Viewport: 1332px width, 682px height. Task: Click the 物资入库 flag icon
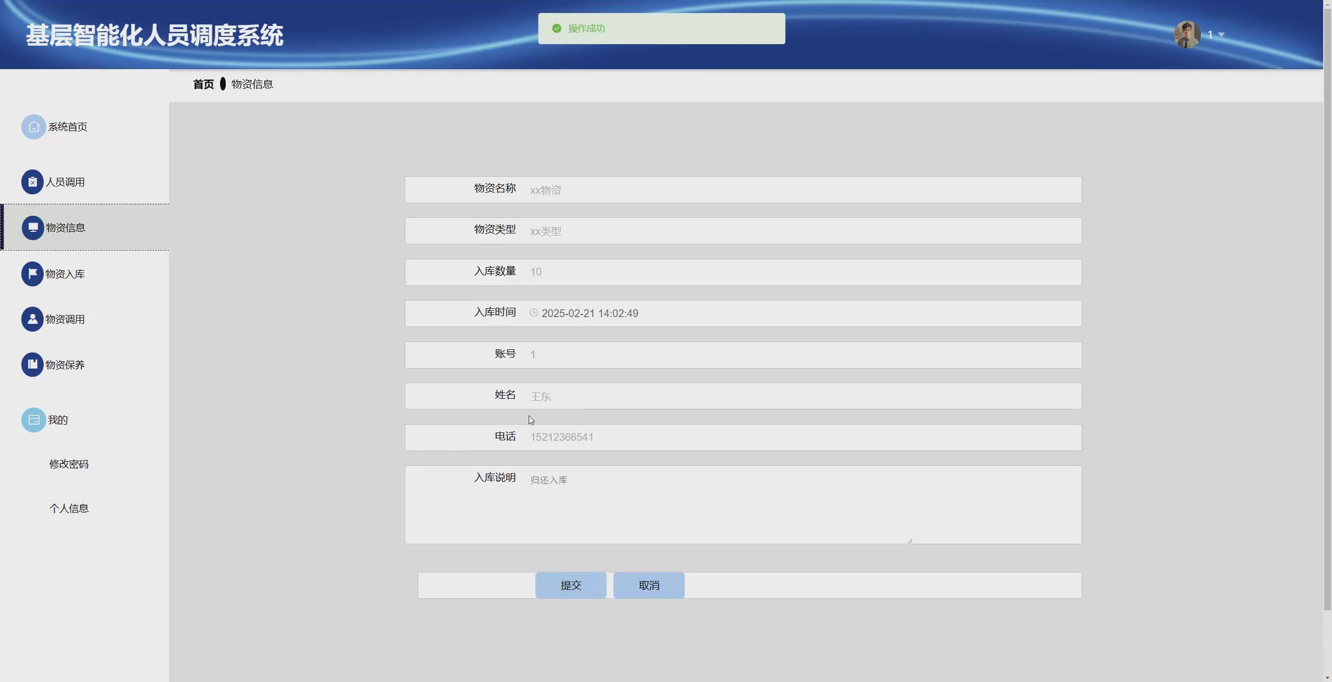[x=32, y=274]
